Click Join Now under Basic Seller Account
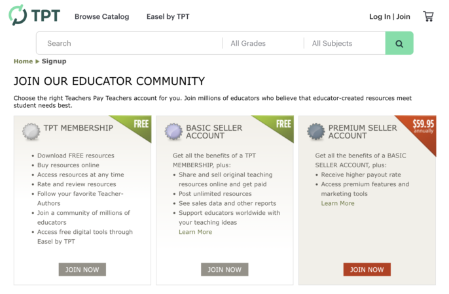Screen dimensions: 449x294 [224, 269]
